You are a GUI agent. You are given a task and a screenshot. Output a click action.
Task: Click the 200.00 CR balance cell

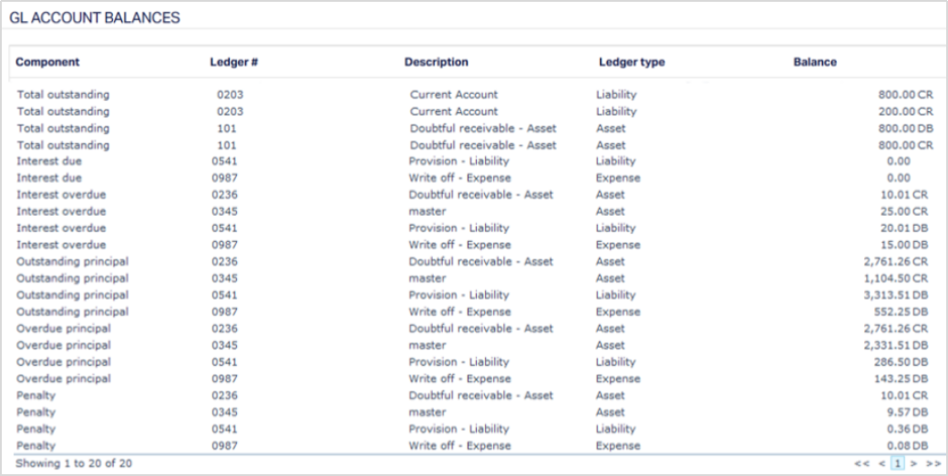point(900,111)
